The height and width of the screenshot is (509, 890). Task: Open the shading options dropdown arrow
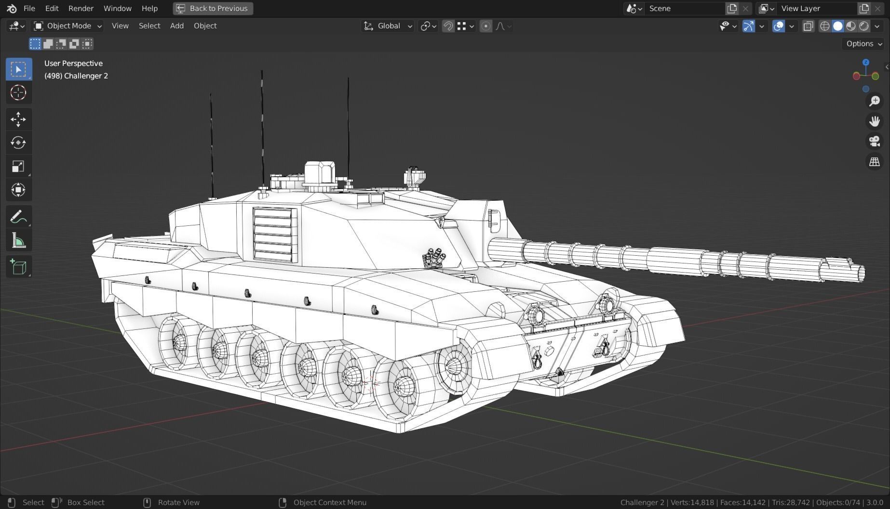pos(877,26)
